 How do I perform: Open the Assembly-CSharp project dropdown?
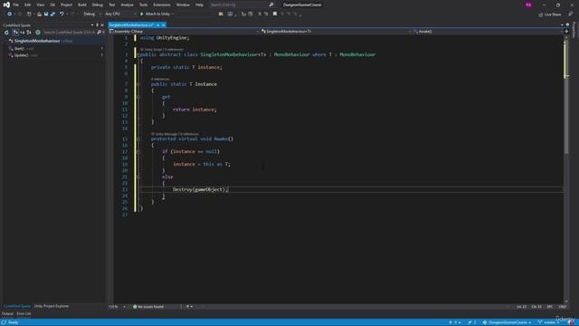tap(184, 32)
